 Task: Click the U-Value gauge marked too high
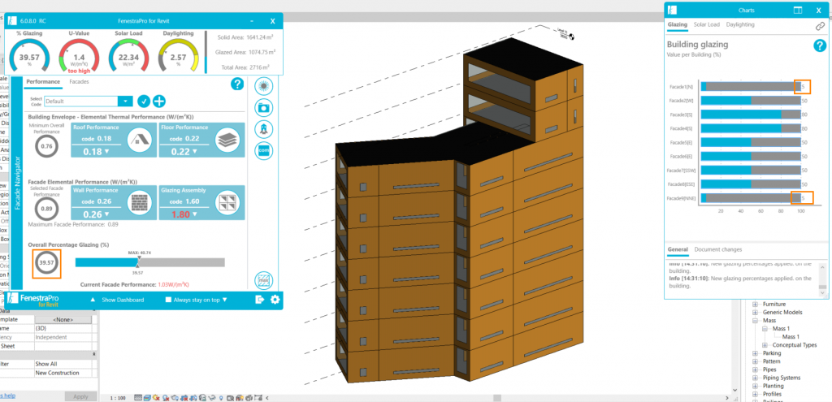79,54
